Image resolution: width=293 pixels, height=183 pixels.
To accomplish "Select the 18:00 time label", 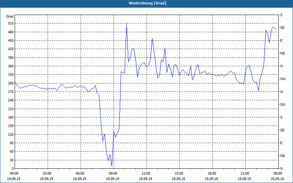I will click(212, 173).
